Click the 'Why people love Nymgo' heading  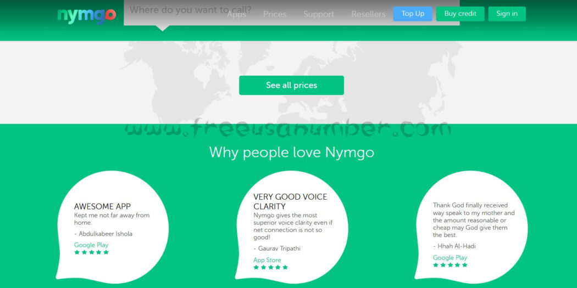[x=291, y=152]
